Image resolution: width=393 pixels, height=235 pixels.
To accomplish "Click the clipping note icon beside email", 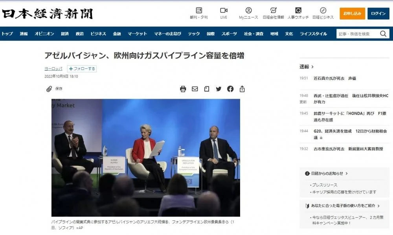I will pos(207,89).
